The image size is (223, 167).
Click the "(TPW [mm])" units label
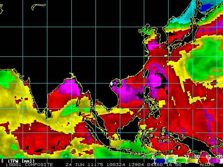21,161
